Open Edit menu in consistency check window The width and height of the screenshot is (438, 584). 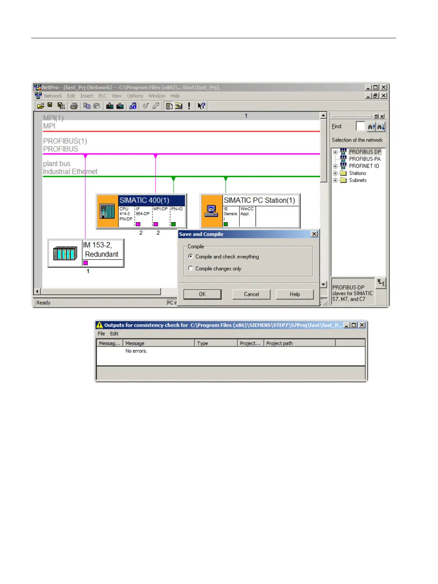pos(114,334)
